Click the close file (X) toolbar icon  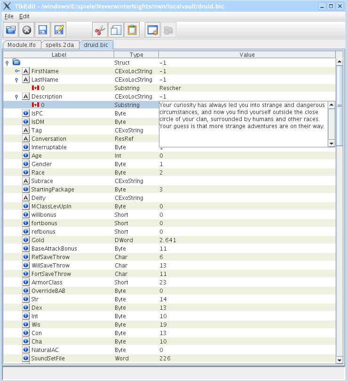point(27,31)
